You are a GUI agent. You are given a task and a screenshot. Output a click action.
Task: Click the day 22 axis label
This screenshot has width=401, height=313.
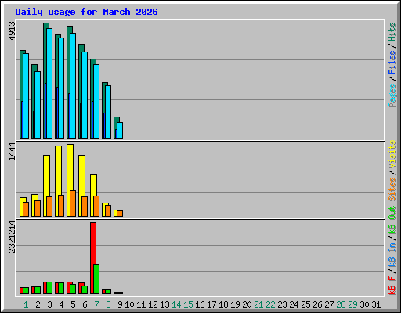270,304
